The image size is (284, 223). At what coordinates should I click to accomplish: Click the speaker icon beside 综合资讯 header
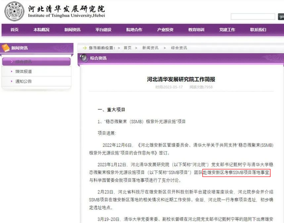[x=84, y=58]
